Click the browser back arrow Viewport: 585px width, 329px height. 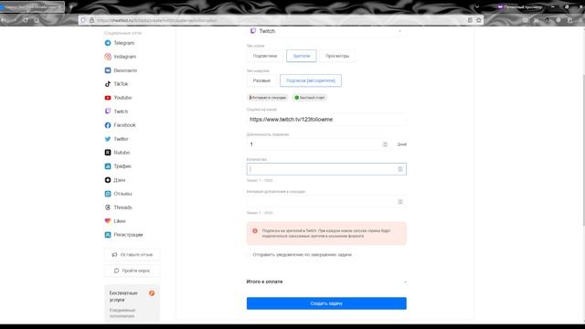click(x=4, y=20)
